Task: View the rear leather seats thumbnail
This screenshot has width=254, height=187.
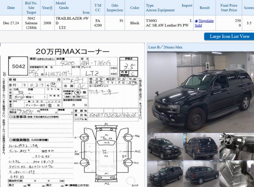Action: (237, 173)
